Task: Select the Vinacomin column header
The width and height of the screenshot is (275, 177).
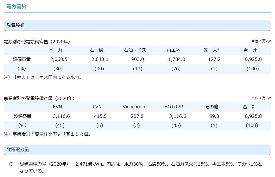Action: click(x=134, y=107)
